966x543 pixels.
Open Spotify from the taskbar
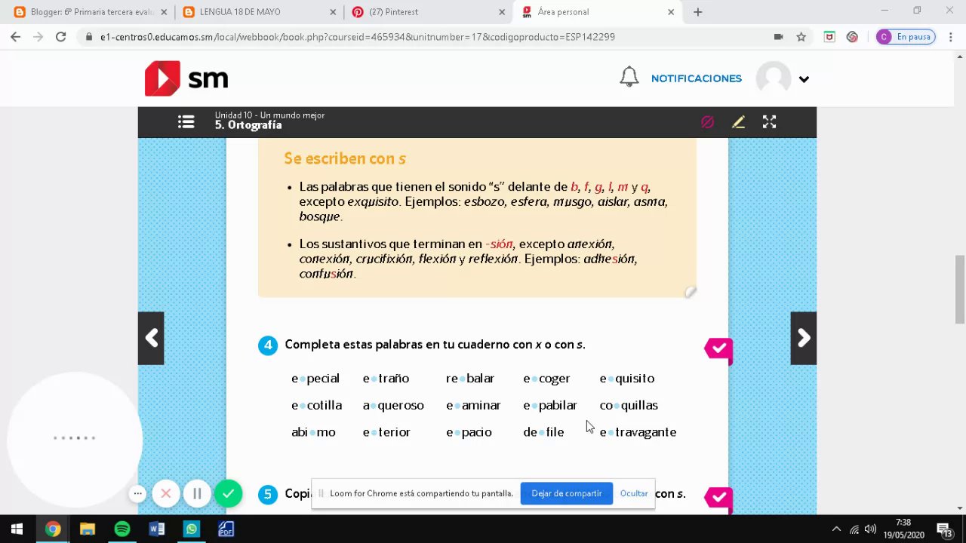click(122, 529)
